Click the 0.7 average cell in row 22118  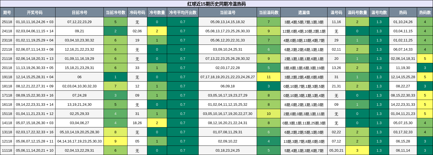point(183,49)
